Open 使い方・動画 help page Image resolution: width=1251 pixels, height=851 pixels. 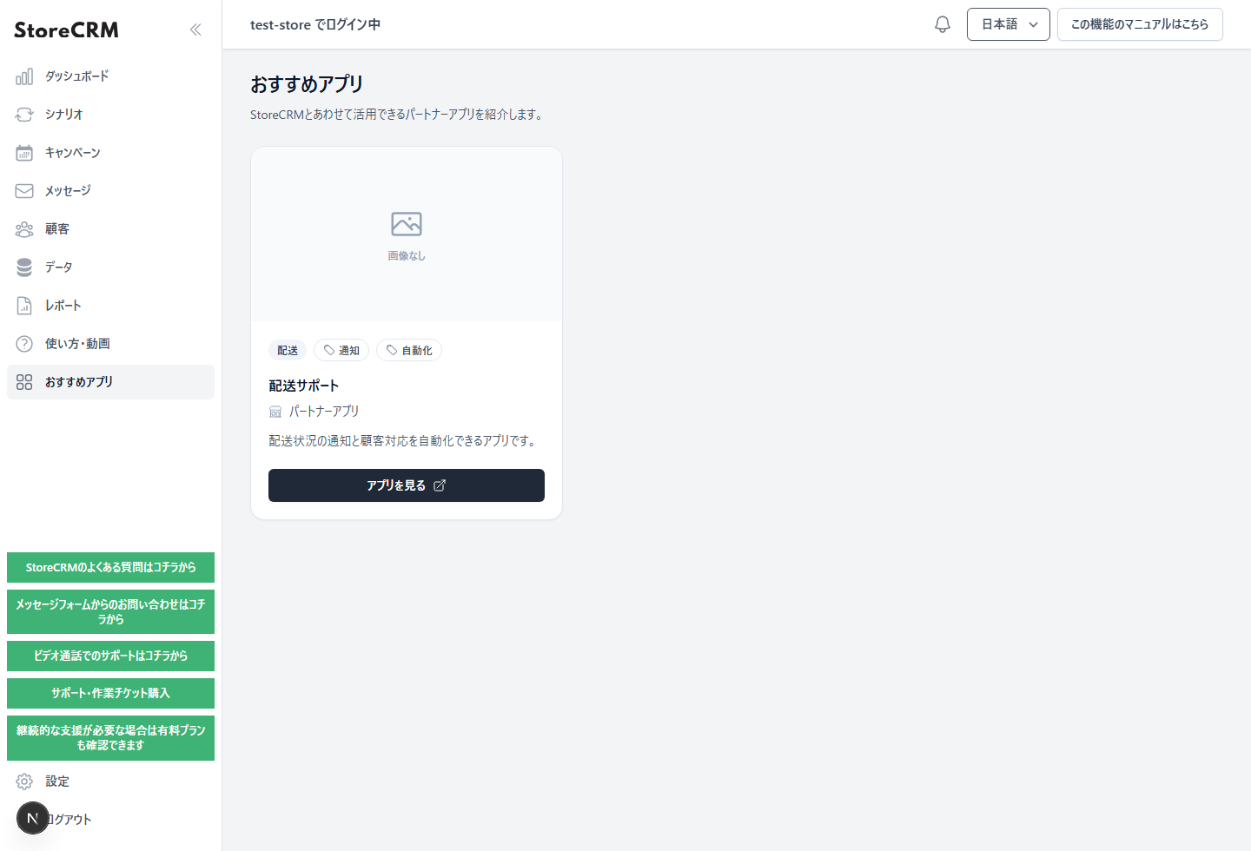(110, 344)
